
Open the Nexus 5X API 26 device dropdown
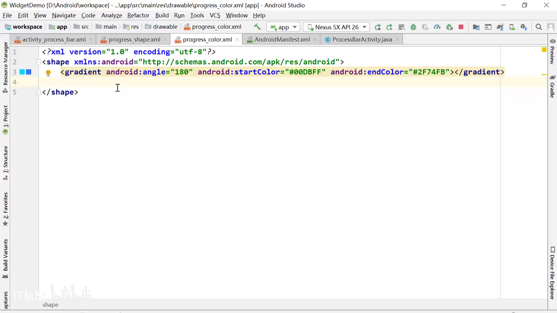[337, 27]
